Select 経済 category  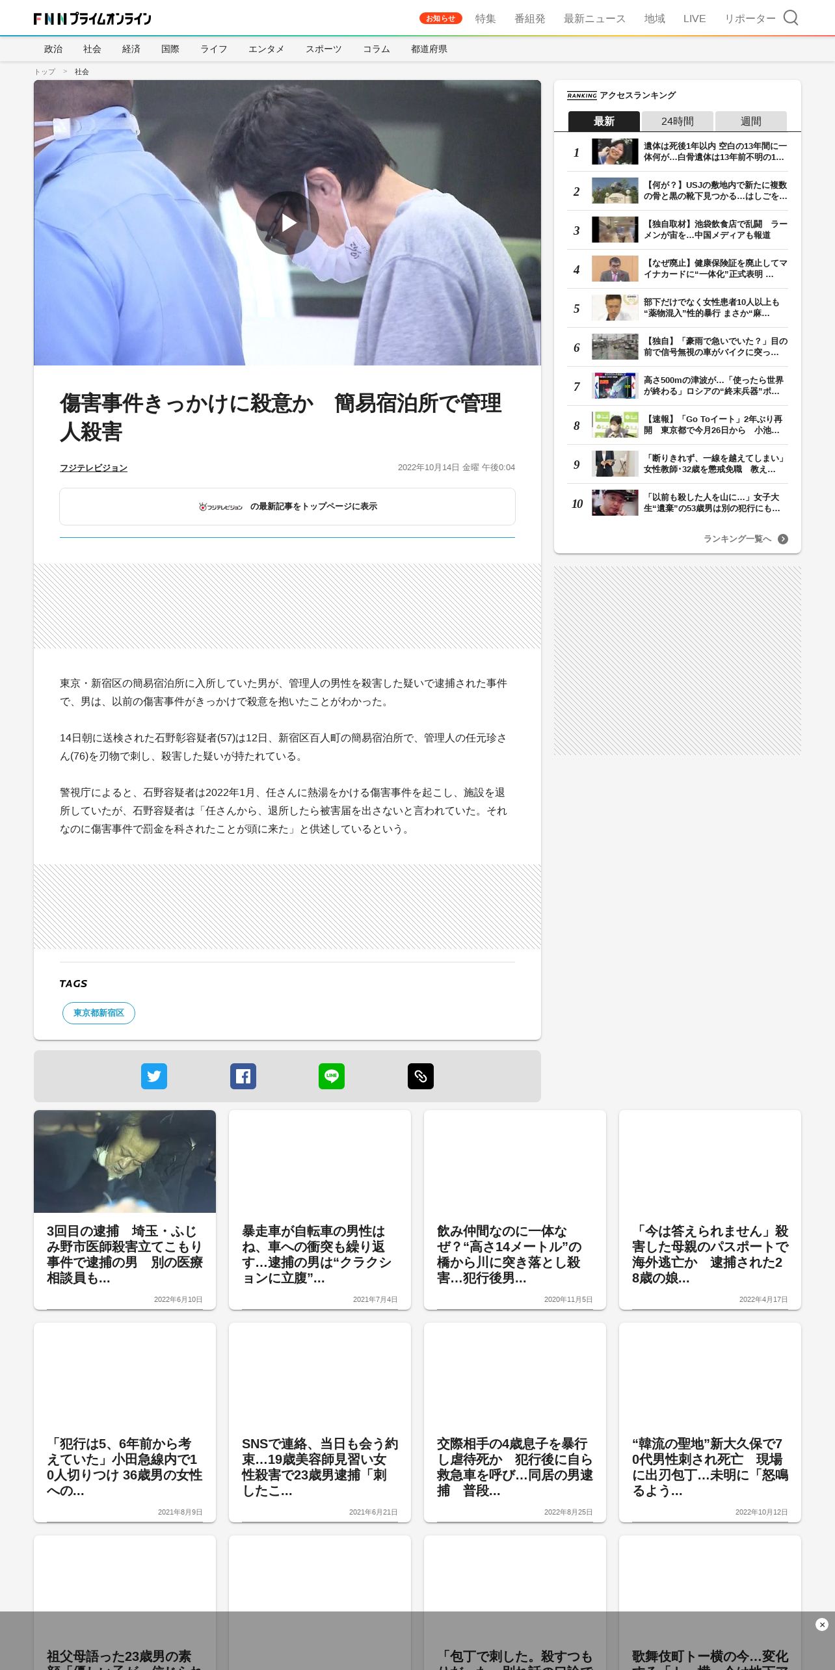tap(131, 49)
